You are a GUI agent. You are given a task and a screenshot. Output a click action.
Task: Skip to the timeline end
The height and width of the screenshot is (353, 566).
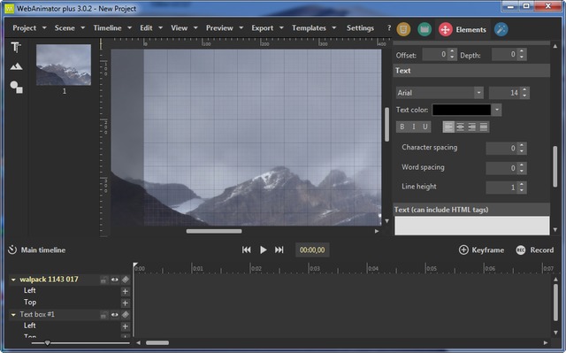point(279,249)
